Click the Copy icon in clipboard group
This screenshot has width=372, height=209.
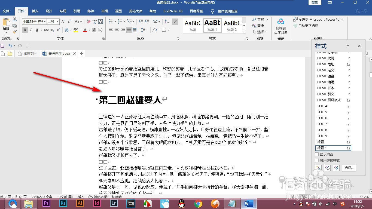[x=15, y=26]
